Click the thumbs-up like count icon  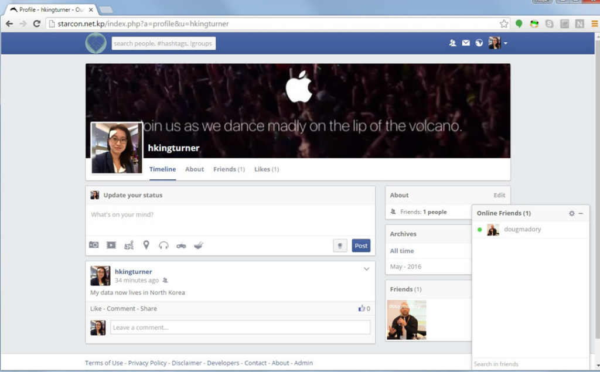click(x=361, y=308)
